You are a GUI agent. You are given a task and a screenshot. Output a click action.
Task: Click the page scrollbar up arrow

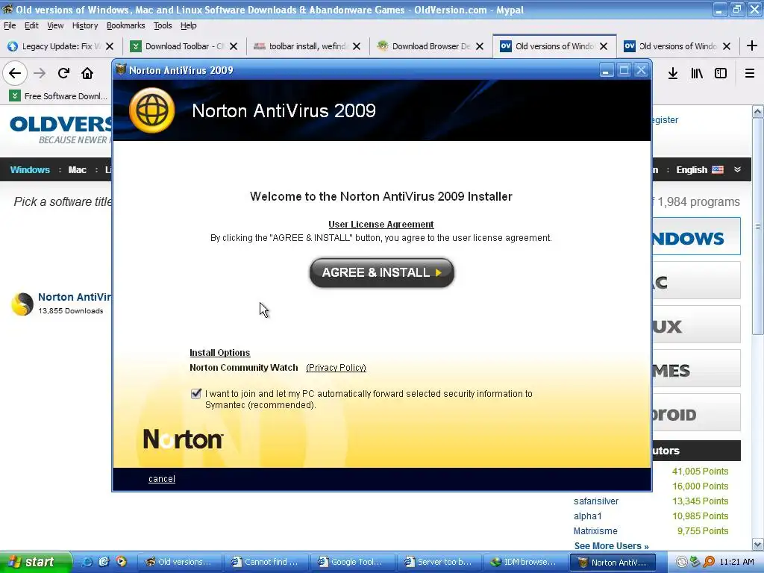758,112
